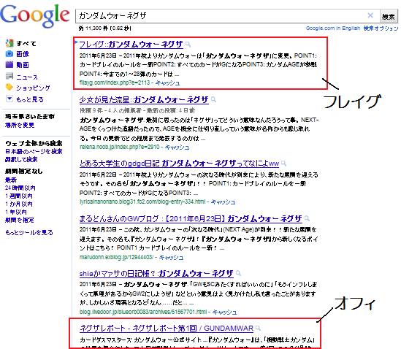Click the 検索 search button
The image size is (401, 349).
[389, 17]
